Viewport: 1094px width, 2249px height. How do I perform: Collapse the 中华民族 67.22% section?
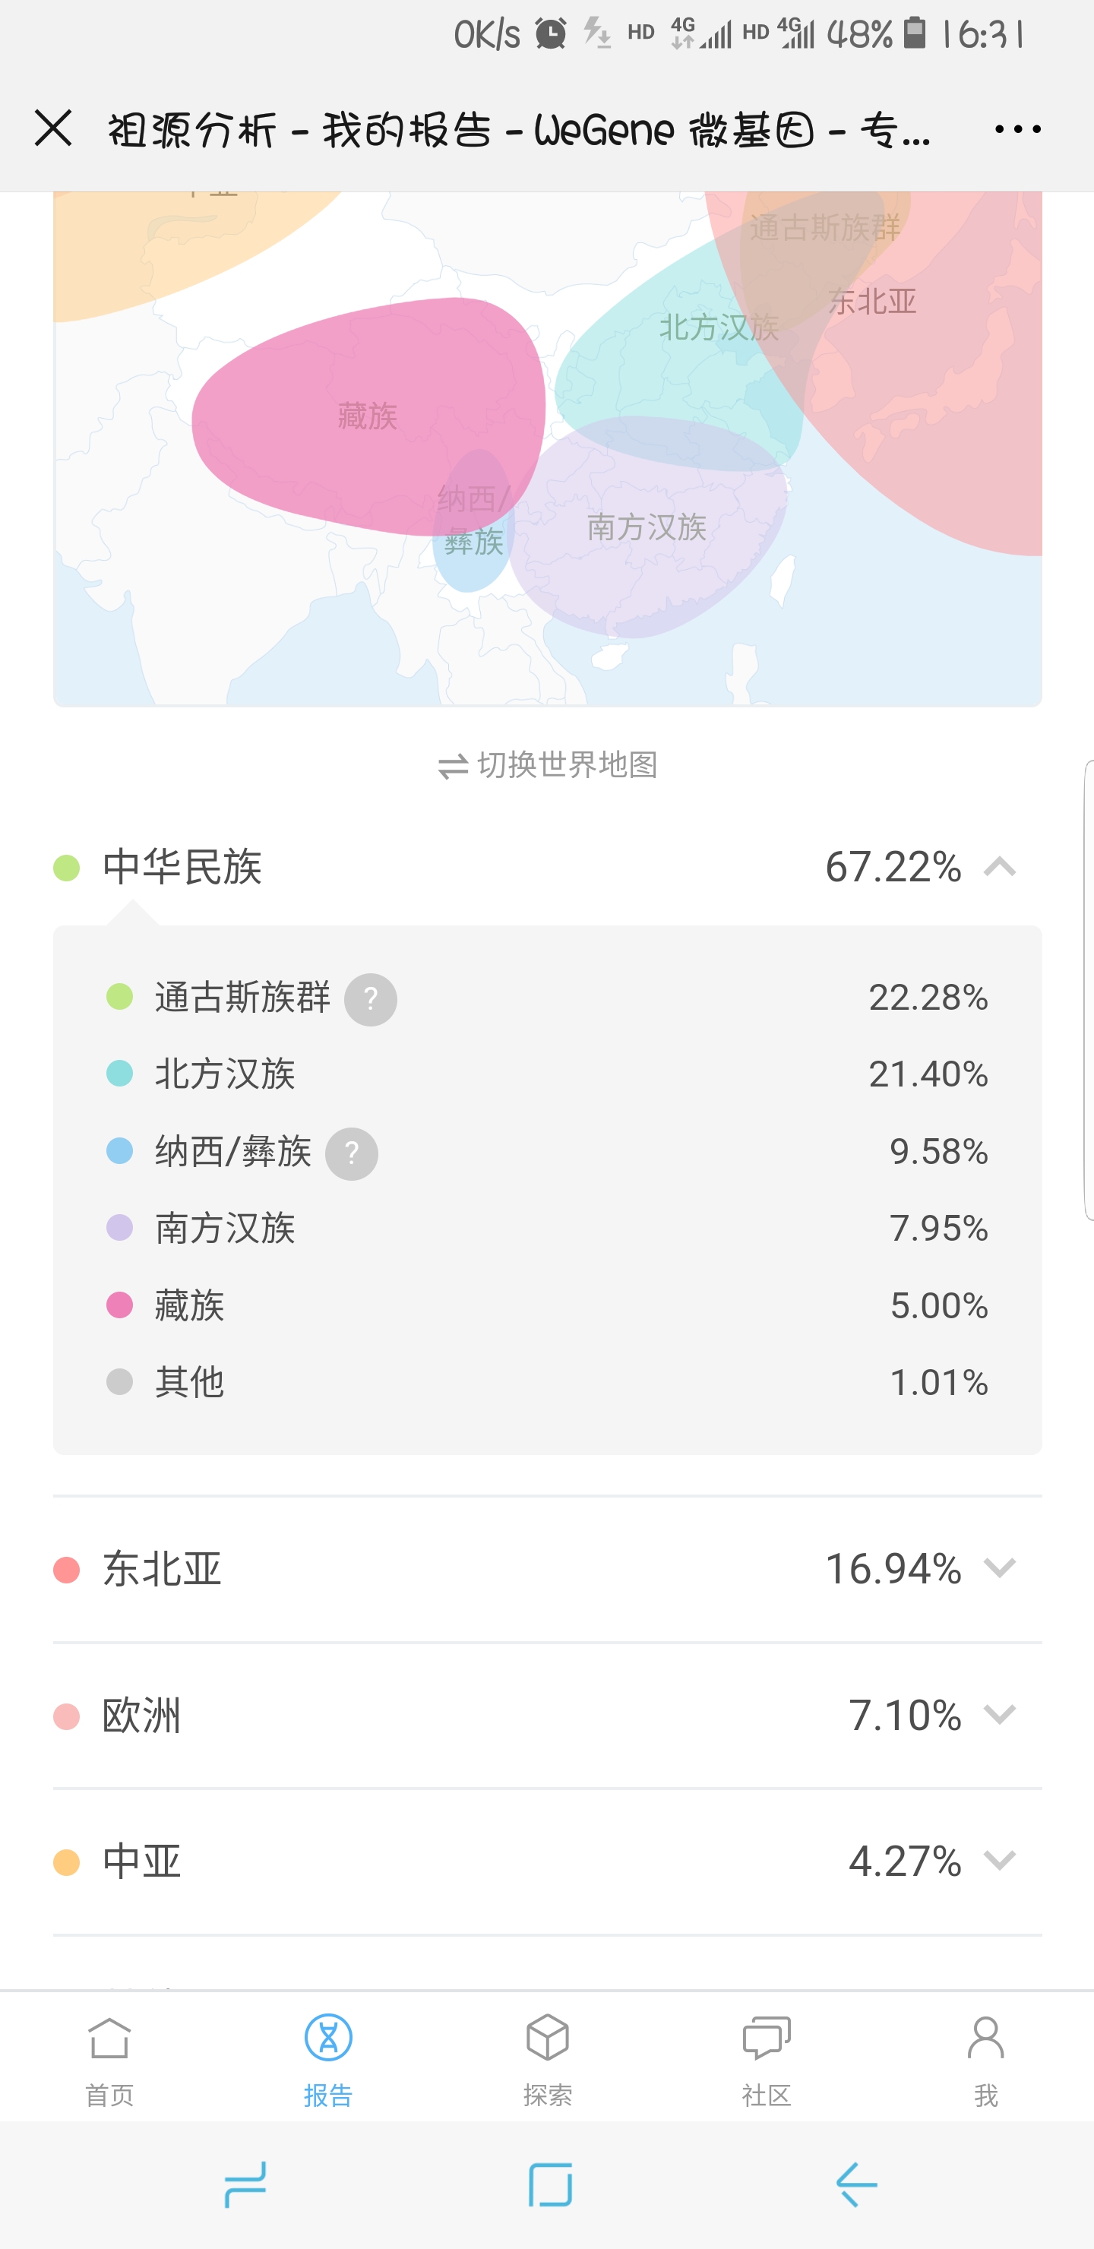point(1000,867)
